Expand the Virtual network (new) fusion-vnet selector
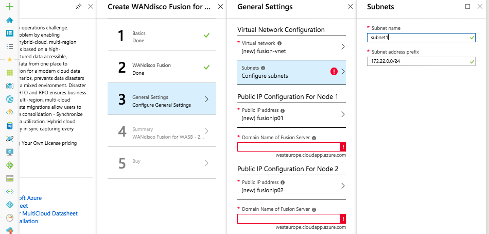489x234 pixels. coord(291,47)
